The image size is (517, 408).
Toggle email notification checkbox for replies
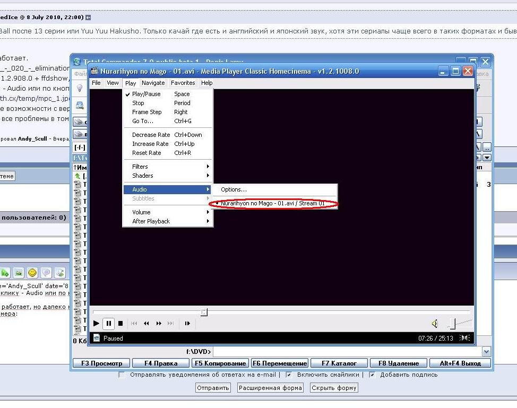point(122,375)
